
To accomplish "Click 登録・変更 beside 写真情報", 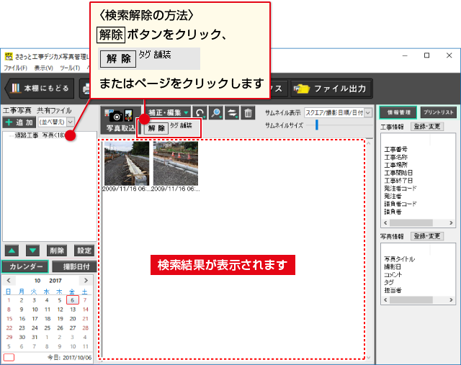I will click(427, 236).
